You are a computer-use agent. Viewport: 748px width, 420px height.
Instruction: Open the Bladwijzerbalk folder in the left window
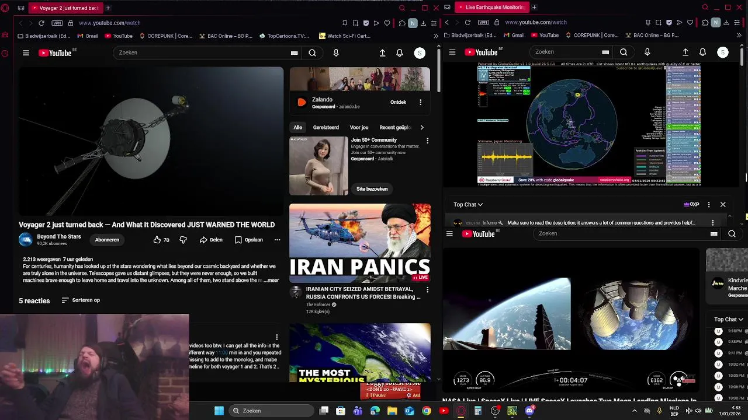[44, 36]
